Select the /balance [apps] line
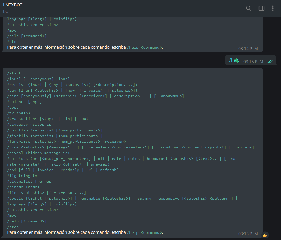281x240 pixels. 24,102
